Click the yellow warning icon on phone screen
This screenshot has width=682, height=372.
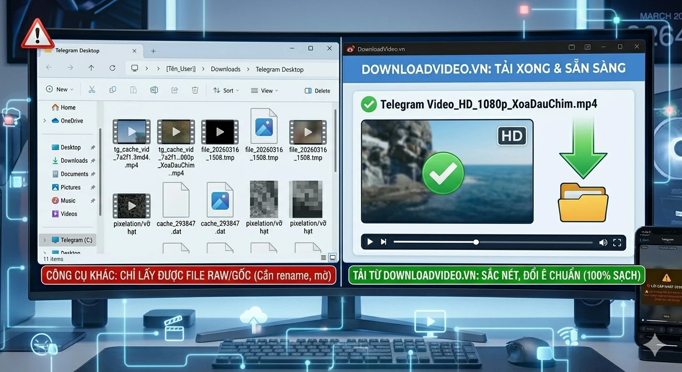click(666, 278)
